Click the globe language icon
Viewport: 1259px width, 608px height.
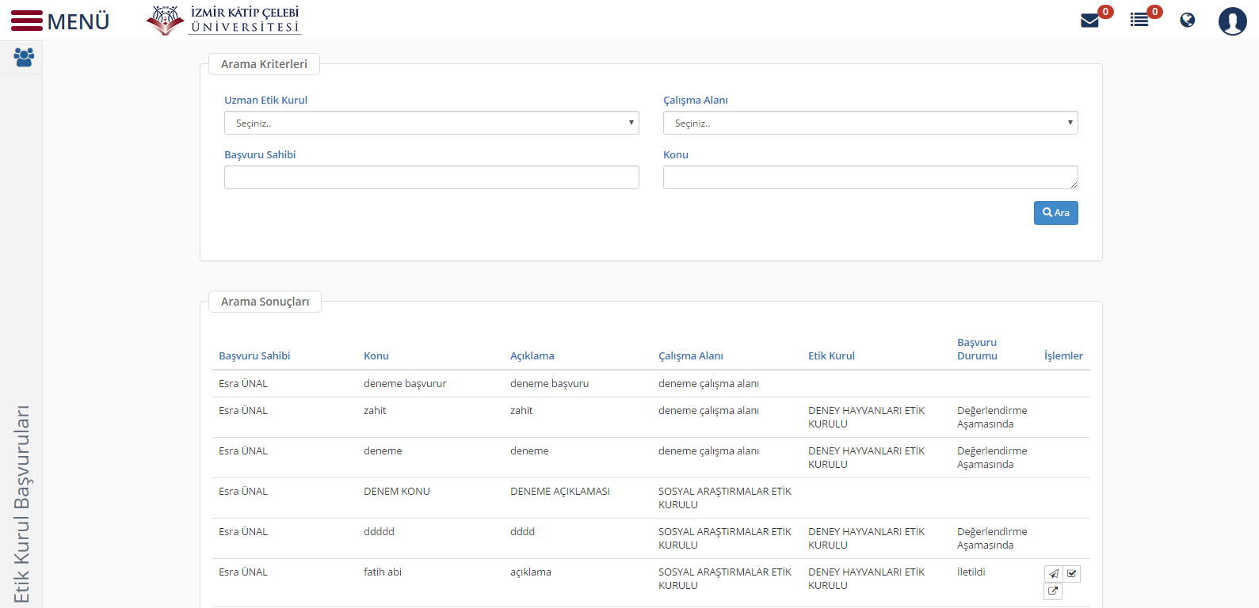[1187, 20]
